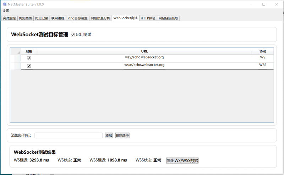
Task: Open the HTTP抓包 tab
Action: tap(148, 18)
